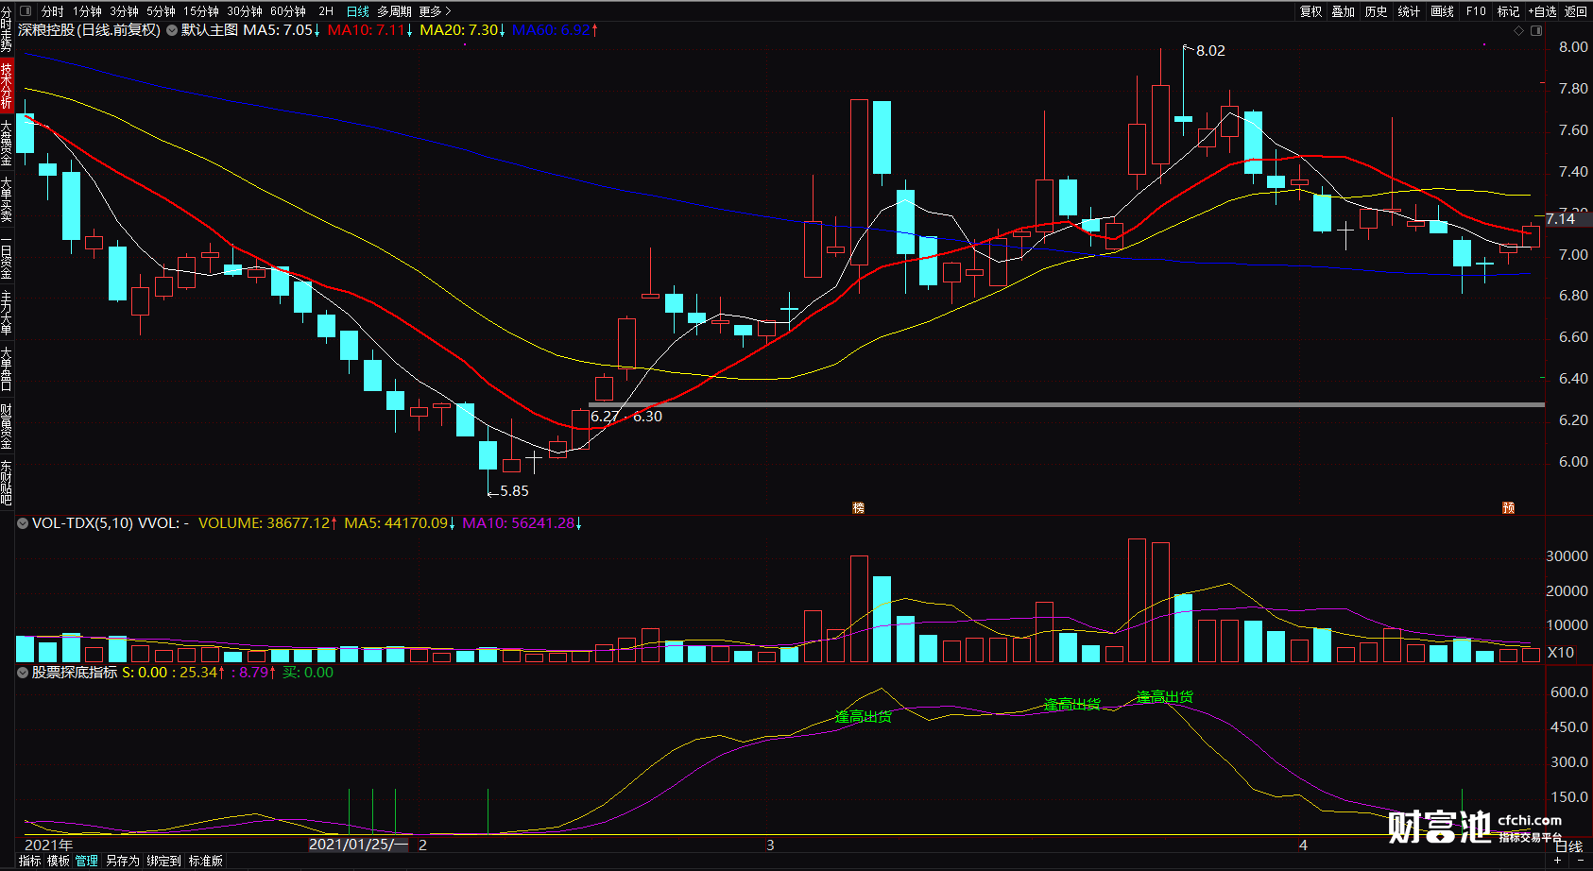Click the 标准版 standard version button

[x=206, y=861]
